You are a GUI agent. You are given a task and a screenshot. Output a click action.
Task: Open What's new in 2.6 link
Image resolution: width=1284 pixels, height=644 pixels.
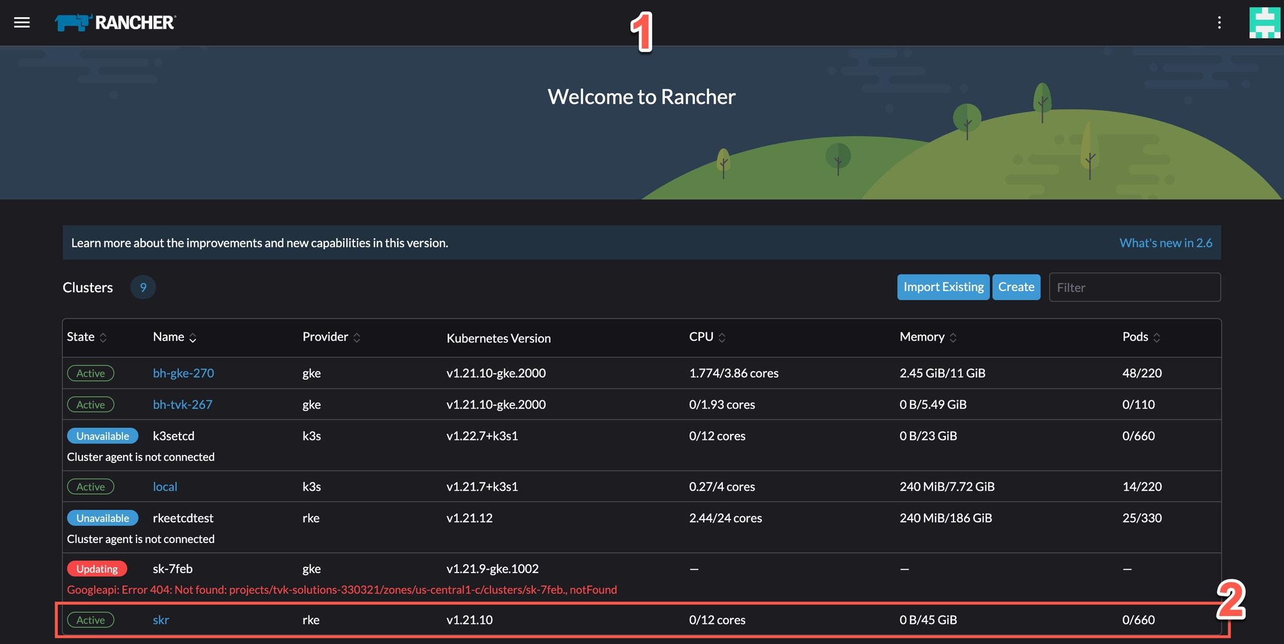tap(1165, 243)
